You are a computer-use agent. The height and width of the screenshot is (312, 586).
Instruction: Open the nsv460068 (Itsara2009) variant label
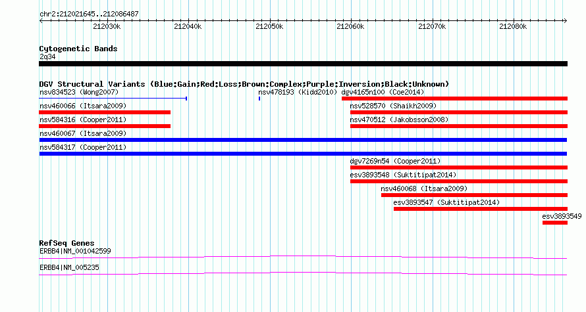(x=424, y=189)
